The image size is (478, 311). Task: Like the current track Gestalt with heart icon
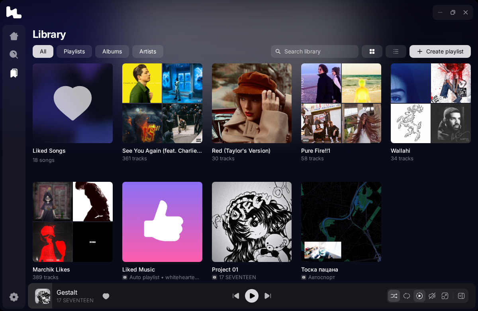106,296
